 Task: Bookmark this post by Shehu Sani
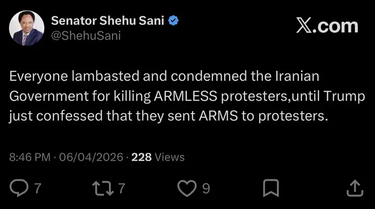point(271,187)
